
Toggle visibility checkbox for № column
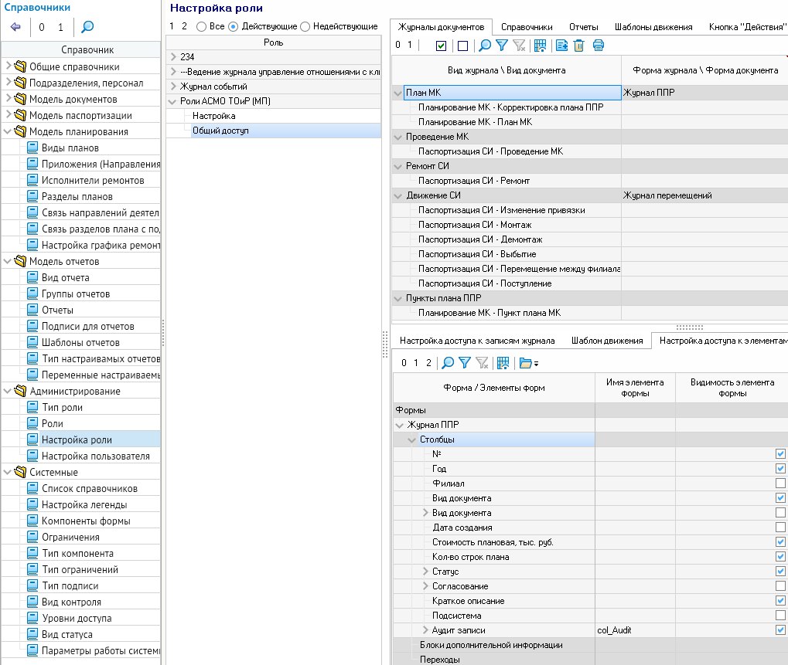[x=780, y=453]
